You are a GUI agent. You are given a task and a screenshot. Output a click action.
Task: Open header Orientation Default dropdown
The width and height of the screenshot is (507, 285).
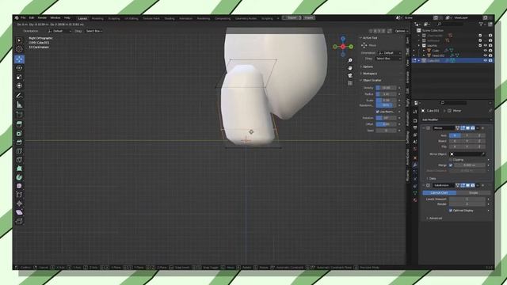click(x=59, y=31)
